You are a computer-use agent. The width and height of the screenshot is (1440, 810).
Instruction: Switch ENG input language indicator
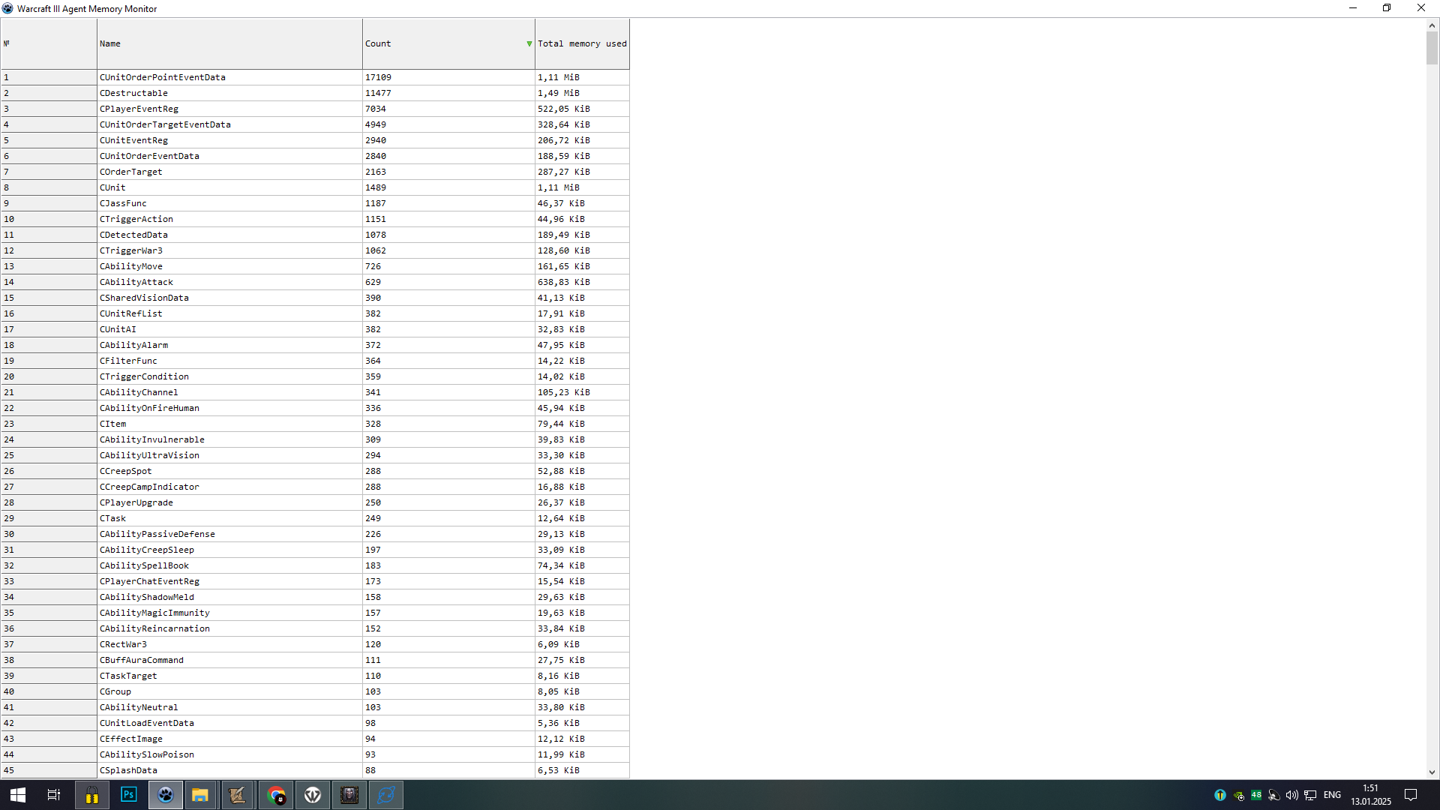pos(1332,795)
